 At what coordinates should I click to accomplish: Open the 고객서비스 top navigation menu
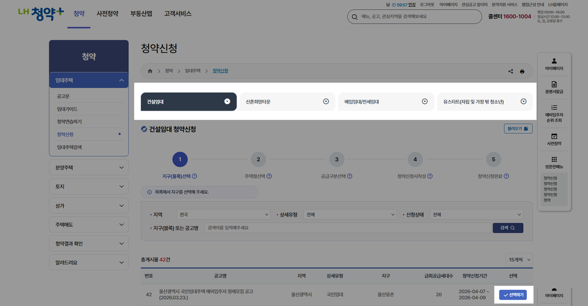click(178, 14)
